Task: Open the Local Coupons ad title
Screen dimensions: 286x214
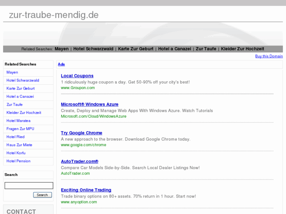Action: pos(77,76)
